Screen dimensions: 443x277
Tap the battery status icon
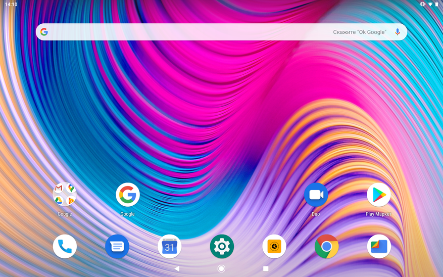[x=437, y=4]
